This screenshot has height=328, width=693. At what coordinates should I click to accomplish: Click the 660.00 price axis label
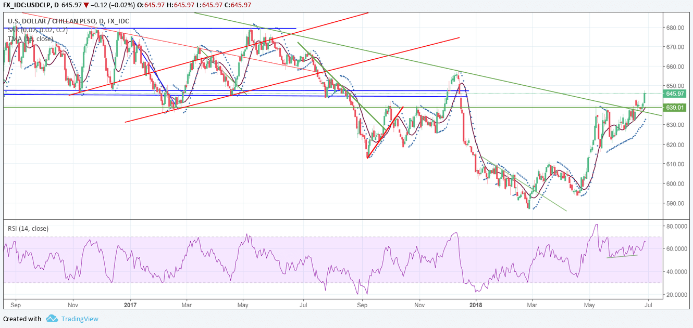pos(676,67)
